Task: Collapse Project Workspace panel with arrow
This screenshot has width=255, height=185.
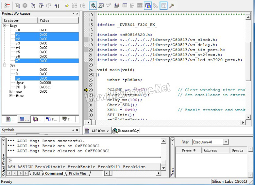Action: [73, 13]
